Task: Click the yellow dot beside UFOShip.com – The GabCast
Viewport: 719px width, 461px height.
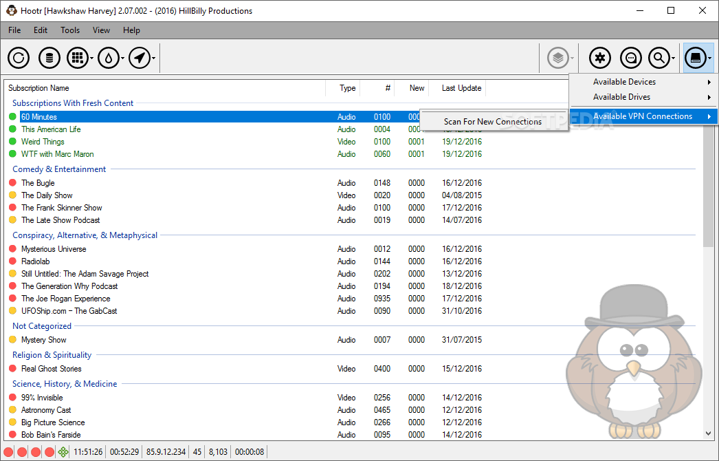Action: [x=13, y=311]
